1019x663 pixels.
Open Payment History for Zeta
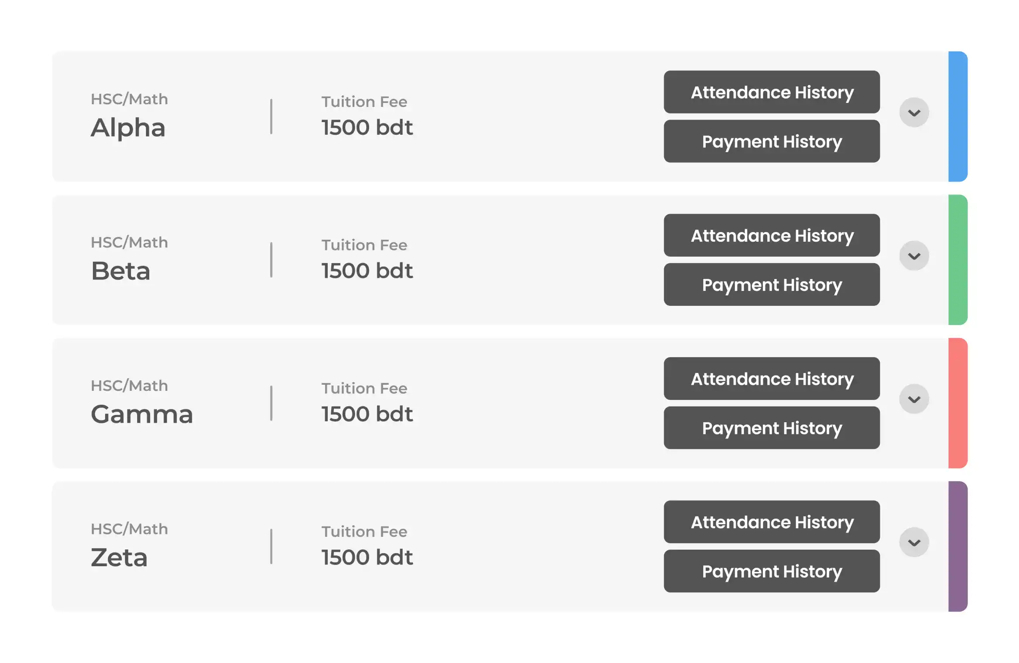pos(771,571)
